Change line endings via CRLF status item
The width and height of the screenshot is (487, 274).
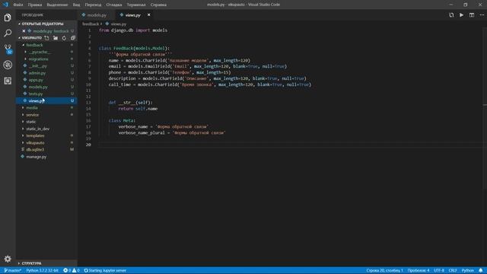453,270
